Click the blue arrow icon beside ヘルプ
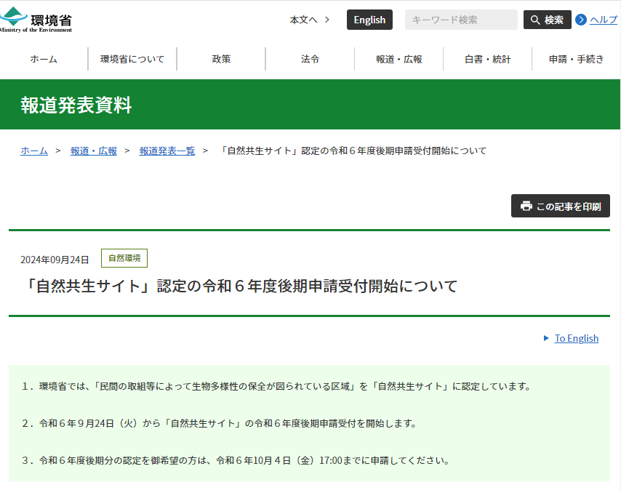Image resolution: width=621 pixels, height=493 pixels. [580, 20]
